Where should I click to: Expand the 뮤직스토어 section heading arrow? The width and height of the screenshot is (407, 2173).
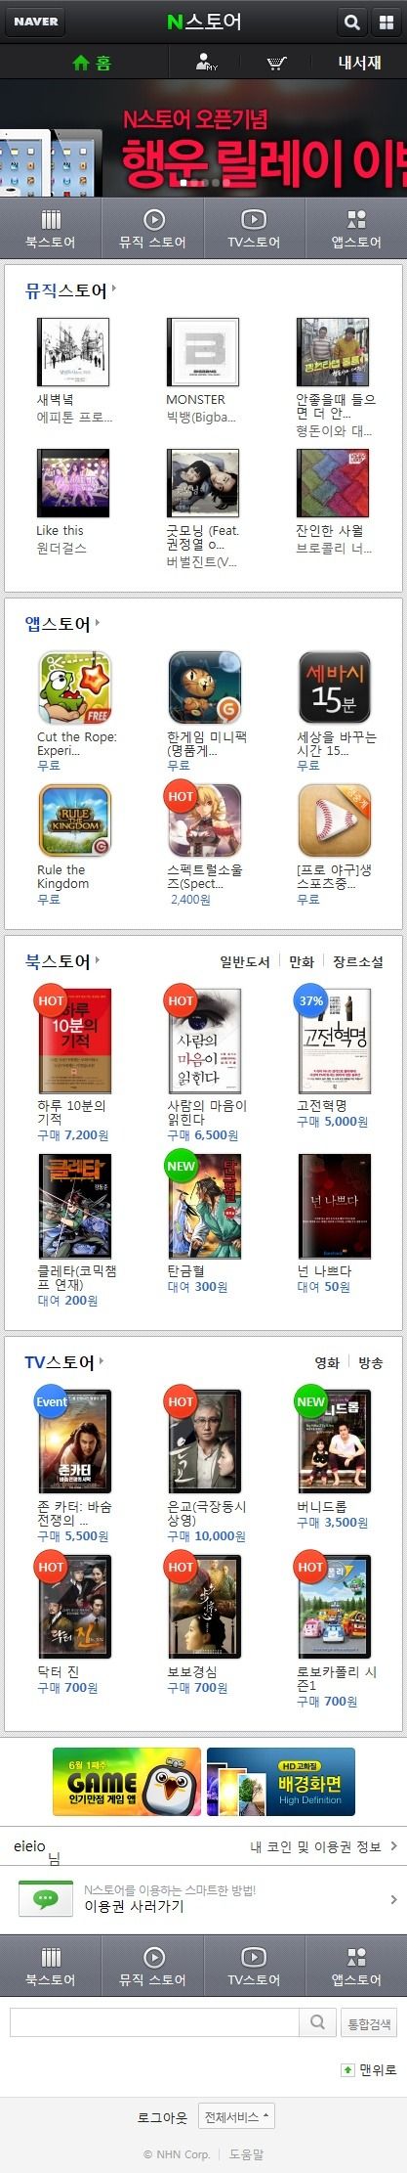[x=114, y=288]
